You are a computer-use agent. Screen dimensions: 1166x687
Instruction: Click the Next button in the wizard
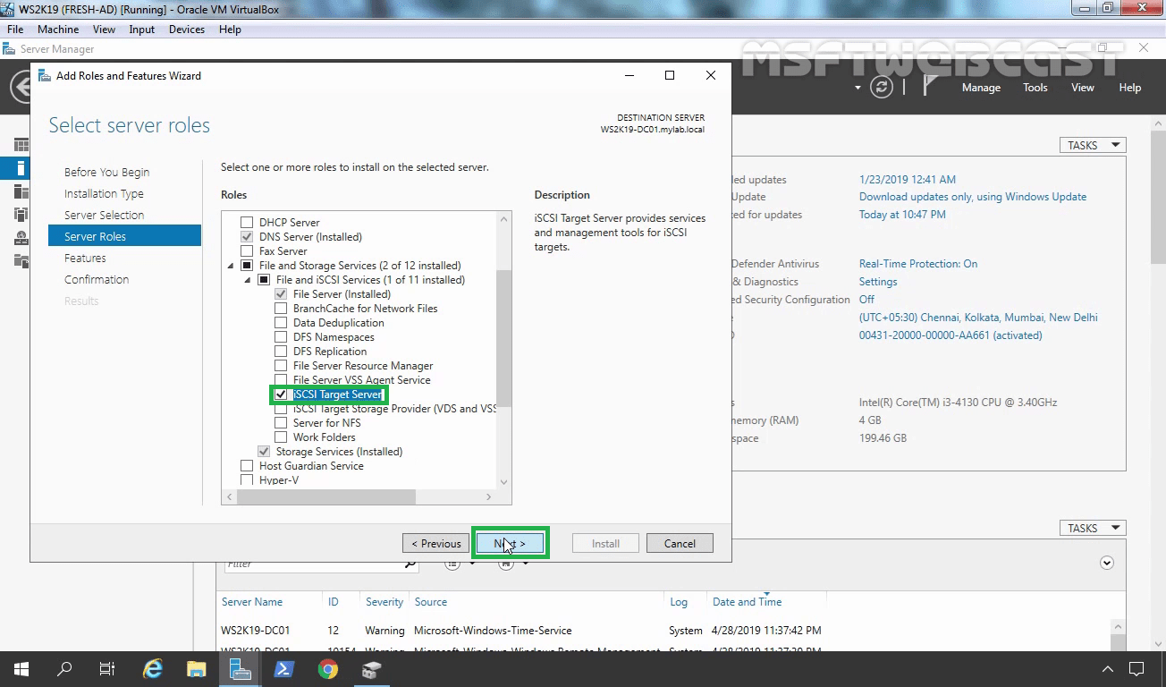[x=510, y=542]
